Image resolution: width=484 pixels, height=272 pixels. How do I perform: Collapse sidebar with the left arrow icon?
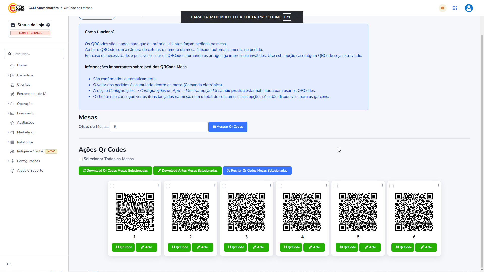point(9,264)
